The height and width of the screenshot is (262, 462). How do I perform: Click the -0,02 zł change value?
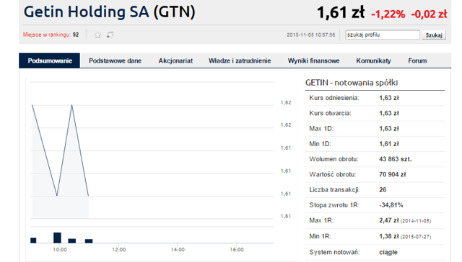coord(429,14)
